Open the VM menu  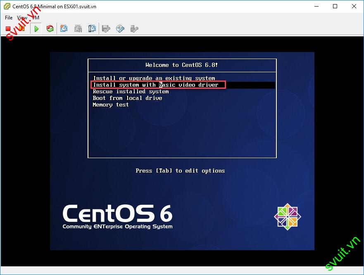pos(36,18)
